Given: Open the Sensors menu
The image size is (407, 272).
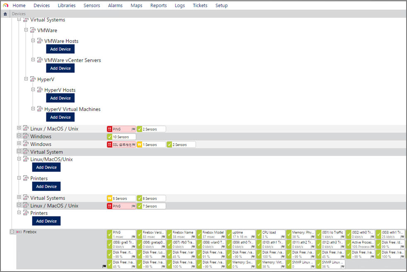Looking at the screenshot, I should [92, 5].
